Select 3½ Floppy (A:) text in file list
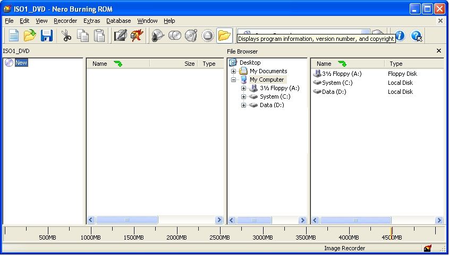The image size is (449, 255). 342,74
